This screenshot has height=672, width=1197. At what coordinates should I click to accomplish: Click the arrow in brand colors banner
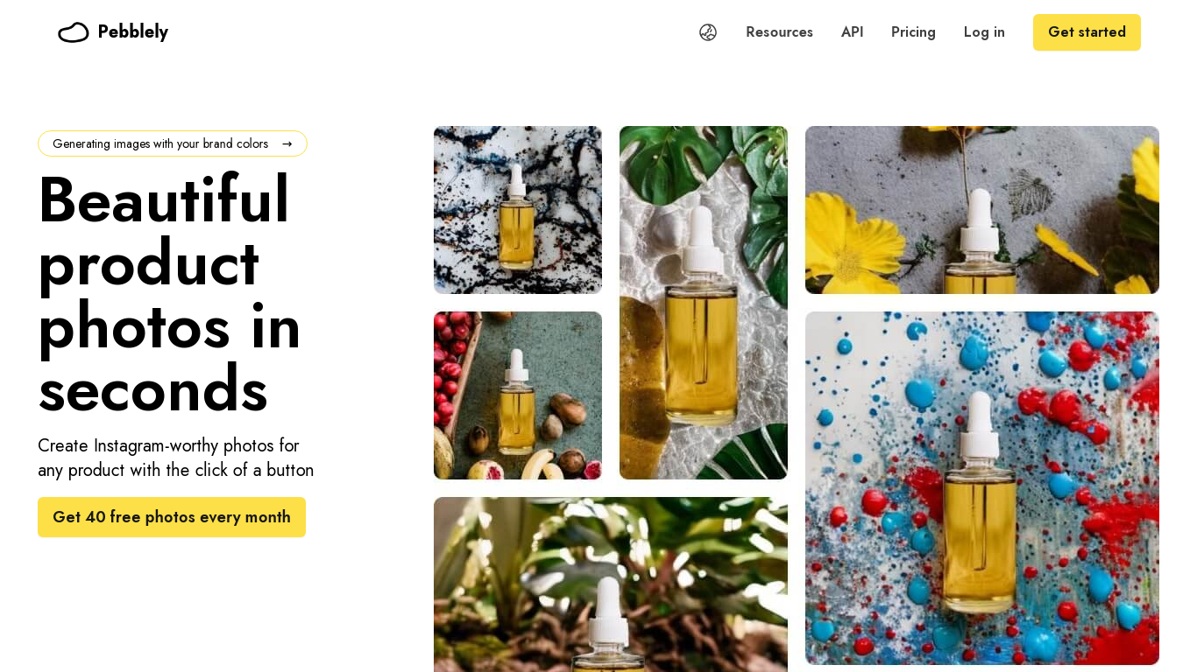click(287, 143)
